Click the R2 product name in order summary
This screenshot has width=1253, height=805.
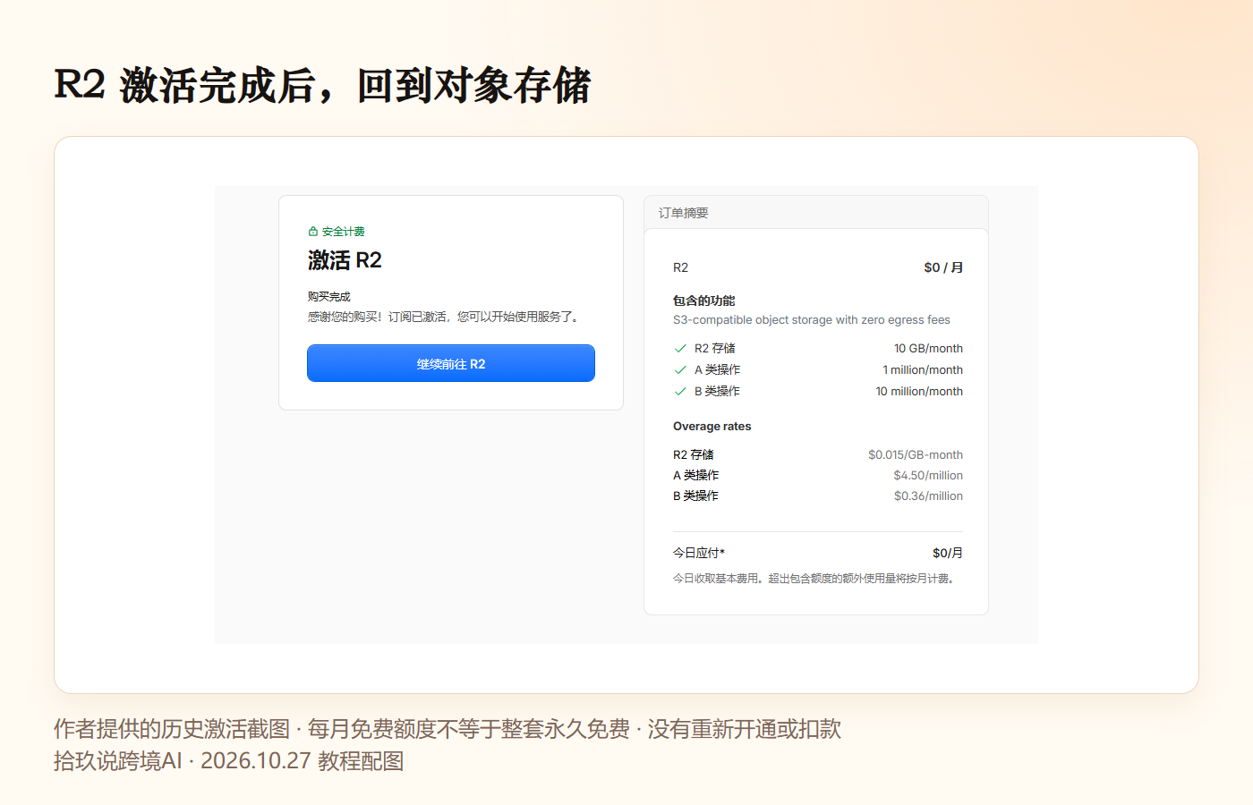681,268
